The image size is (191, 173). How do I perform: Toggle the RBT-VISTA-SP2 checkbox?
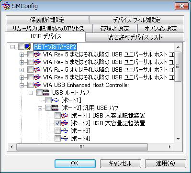coord(21,47)
